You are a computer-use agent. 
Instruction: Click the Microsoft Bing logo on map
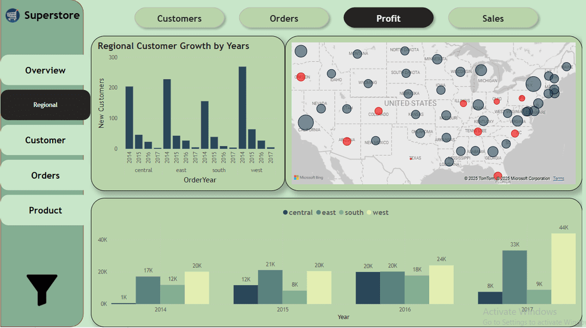[x=308, y=177]
